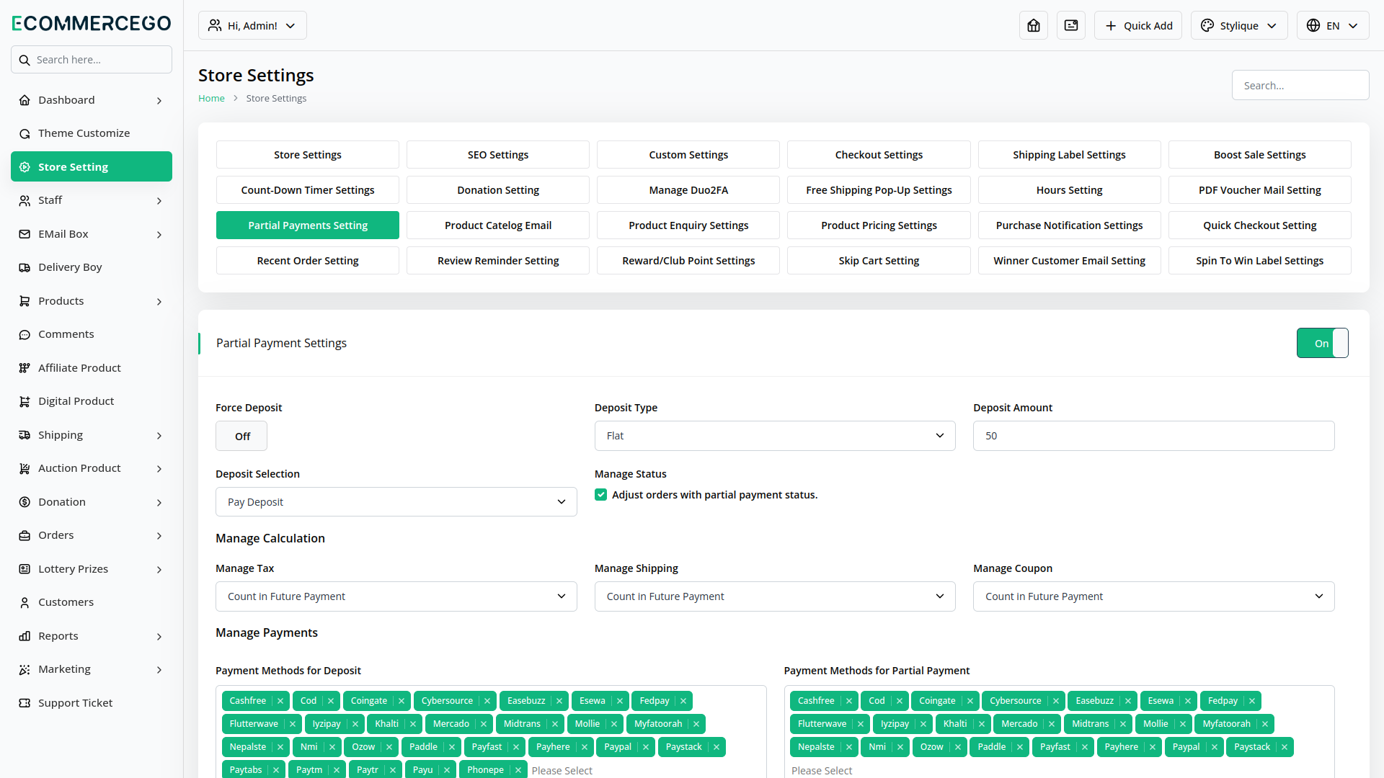Screen dimensions: 1384x778
Task: Click the sidebar Search here field
Action: click(x=92, y=60)
